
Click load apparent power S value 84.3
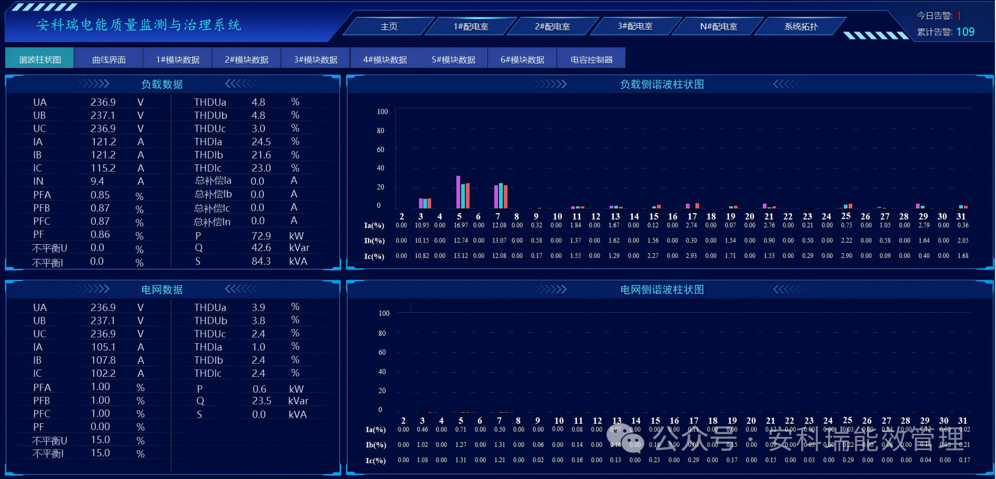tap(261, 261)
